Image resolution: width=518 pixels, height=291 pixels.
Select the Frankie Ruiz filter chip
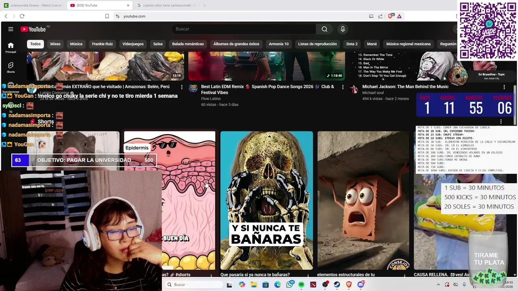(102, 44)
